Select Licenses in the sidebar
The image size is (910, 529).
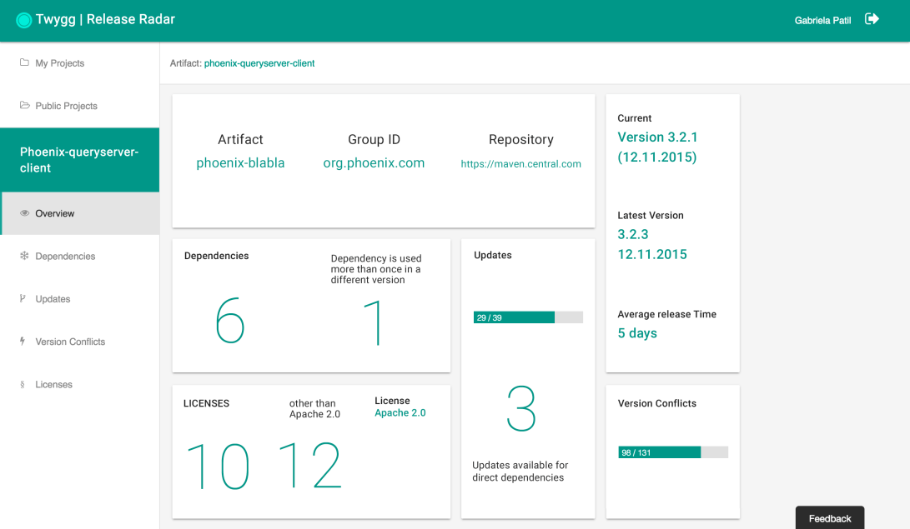point(53,385)
